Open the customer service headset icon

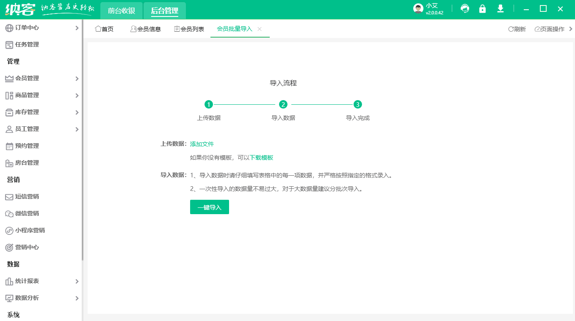464,8
